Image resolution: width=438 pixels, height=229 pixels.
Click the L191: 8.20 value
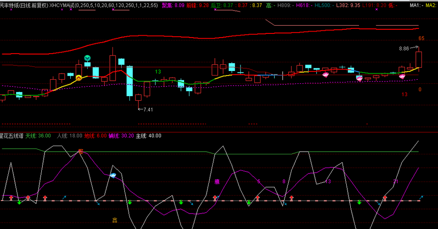tap(374, 5)
